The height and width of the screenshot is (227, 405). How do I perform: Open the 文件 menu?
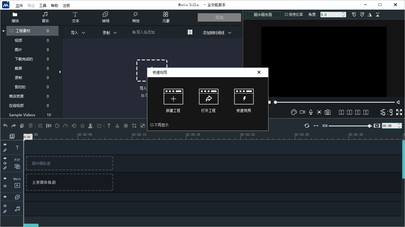pyautogui.click(x=19, y=5)
